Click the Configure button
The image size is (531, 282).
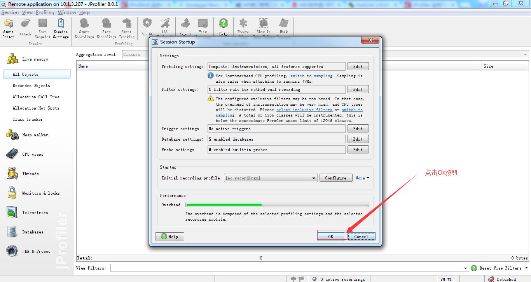[x=336, y=178]
